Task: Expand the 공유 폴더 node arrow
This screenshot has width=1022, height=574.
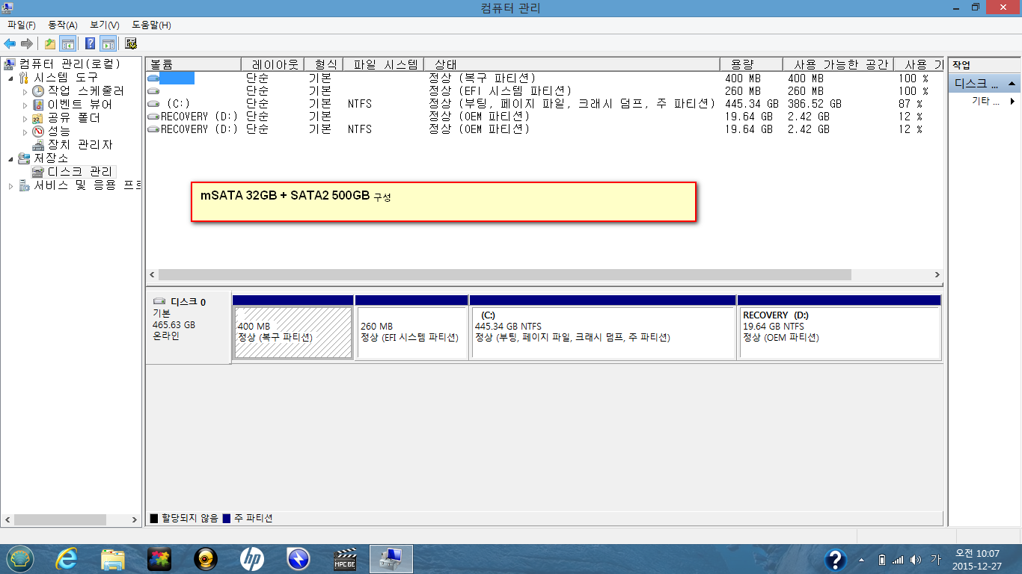Action: (x=25, y=118)
